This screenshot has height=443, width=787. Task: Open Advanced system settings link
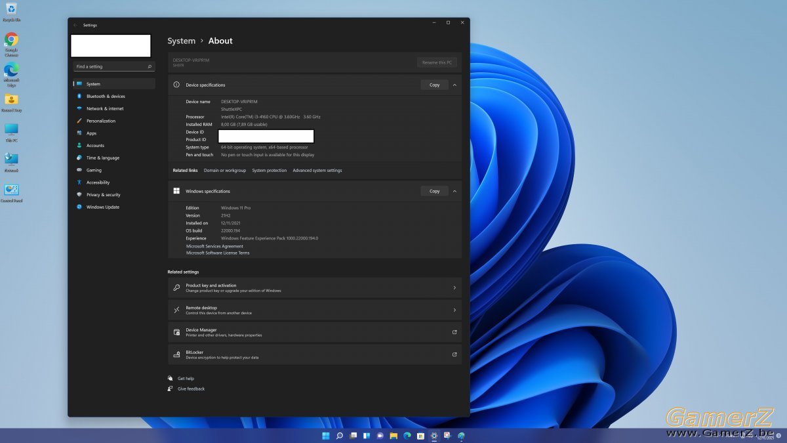(x=317, y=171)
